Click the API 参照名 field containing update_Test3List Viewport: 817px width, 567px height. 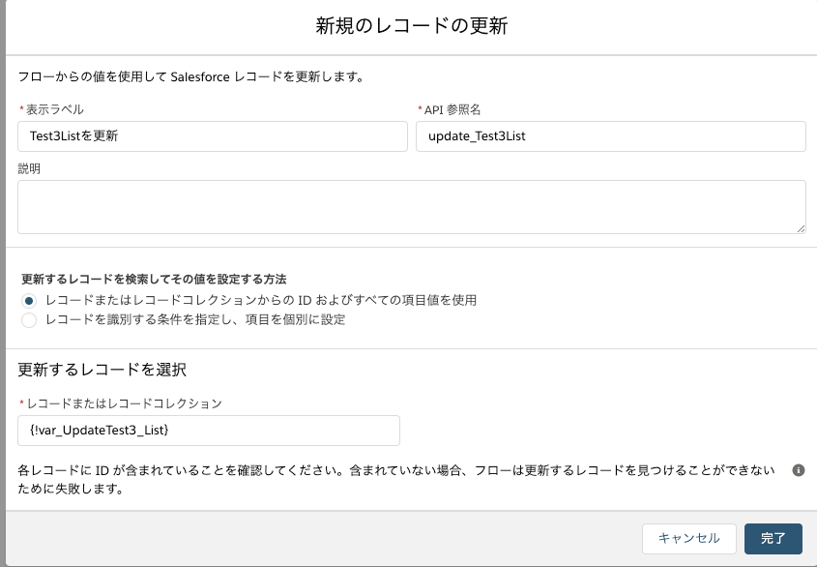click(x=611, y=136)
